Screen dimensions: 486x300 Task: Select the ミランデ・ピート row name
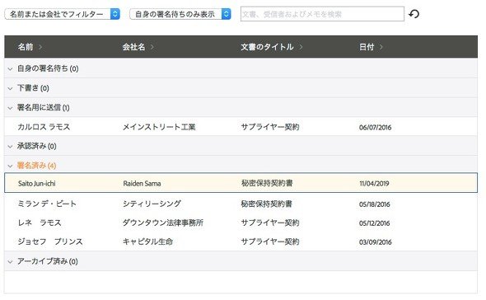[x=47, y=204]
